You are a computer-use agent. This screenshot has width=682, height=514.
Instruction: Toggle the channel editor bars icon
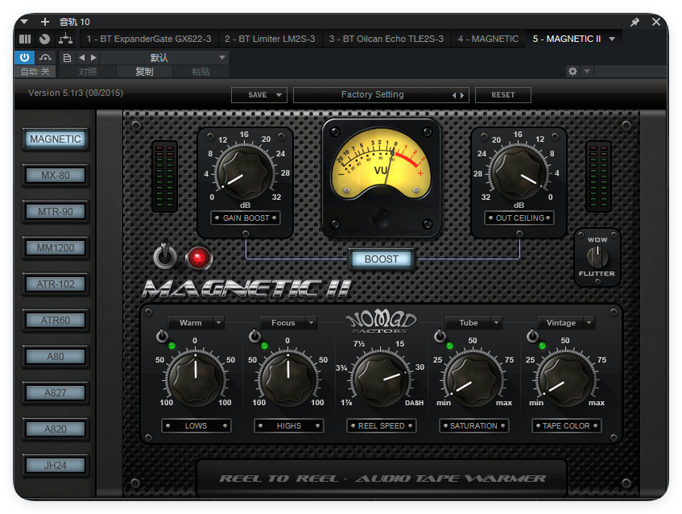pyautogui.click(x=25, y=39)
